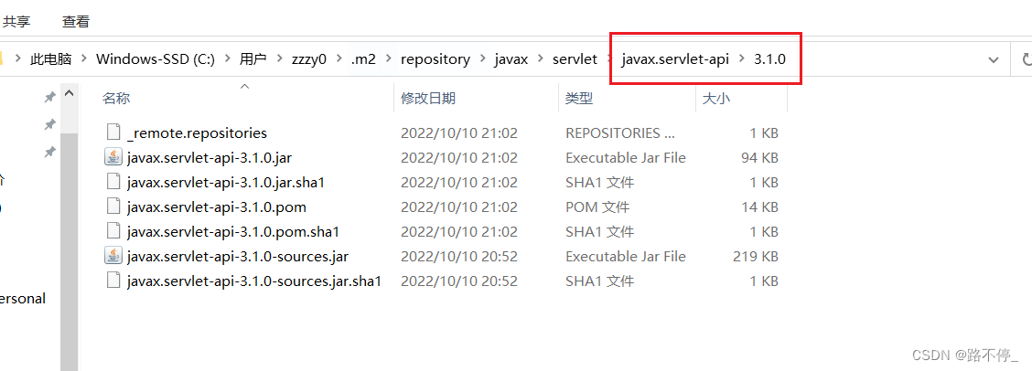Click javax.servlet-api breadcrumb segment
Image resolution: width=1032 pixels, height=371 pixels.
click(x=675, y=59)
